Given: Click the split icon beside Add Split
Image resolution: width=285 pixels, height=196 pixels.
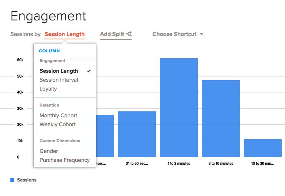Looking at the screenshot, I should point(129,34).
